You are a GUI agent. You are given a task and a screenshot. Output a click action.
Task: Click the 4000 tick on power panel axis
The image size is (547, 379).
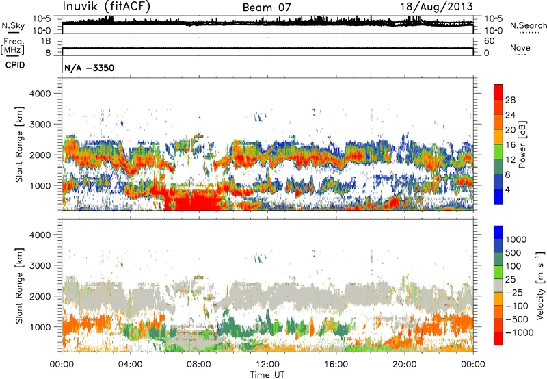point(40,94)
